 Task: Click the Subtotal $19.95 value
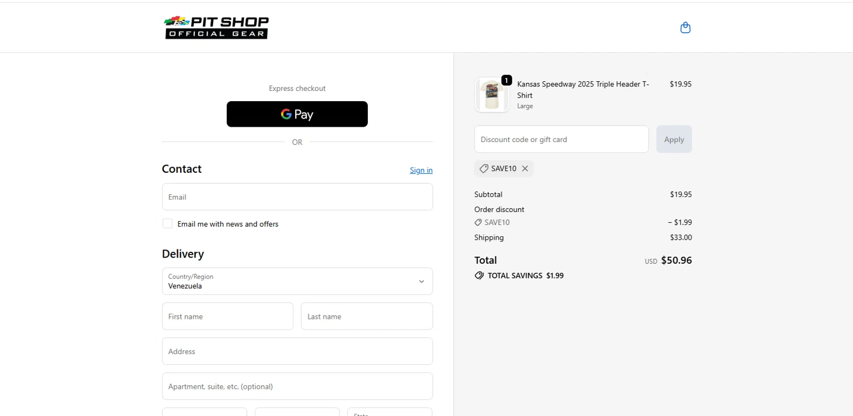click(x=681, y=194)
